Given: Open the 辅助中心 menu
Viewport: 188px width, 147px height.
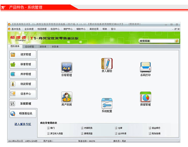Looking at the screenshot, I should coord(81,29).
